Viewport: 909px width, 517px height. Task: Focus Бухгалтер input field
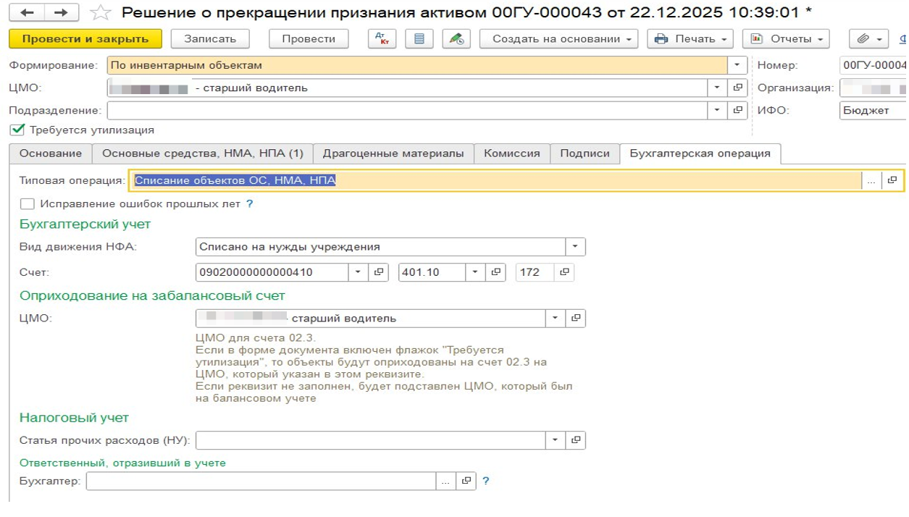click(261, 481)
